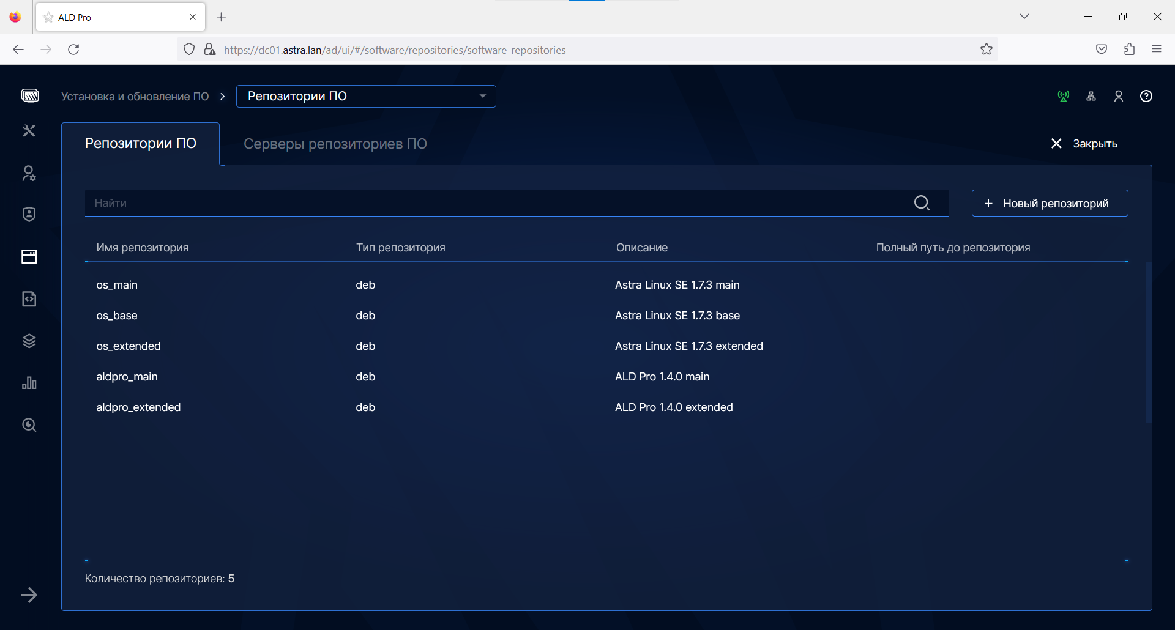The width and height of the screenshot is (1175, 630).
Task: Open the ALD Pro main menu logo icon
Action: (x=29, y=96)
